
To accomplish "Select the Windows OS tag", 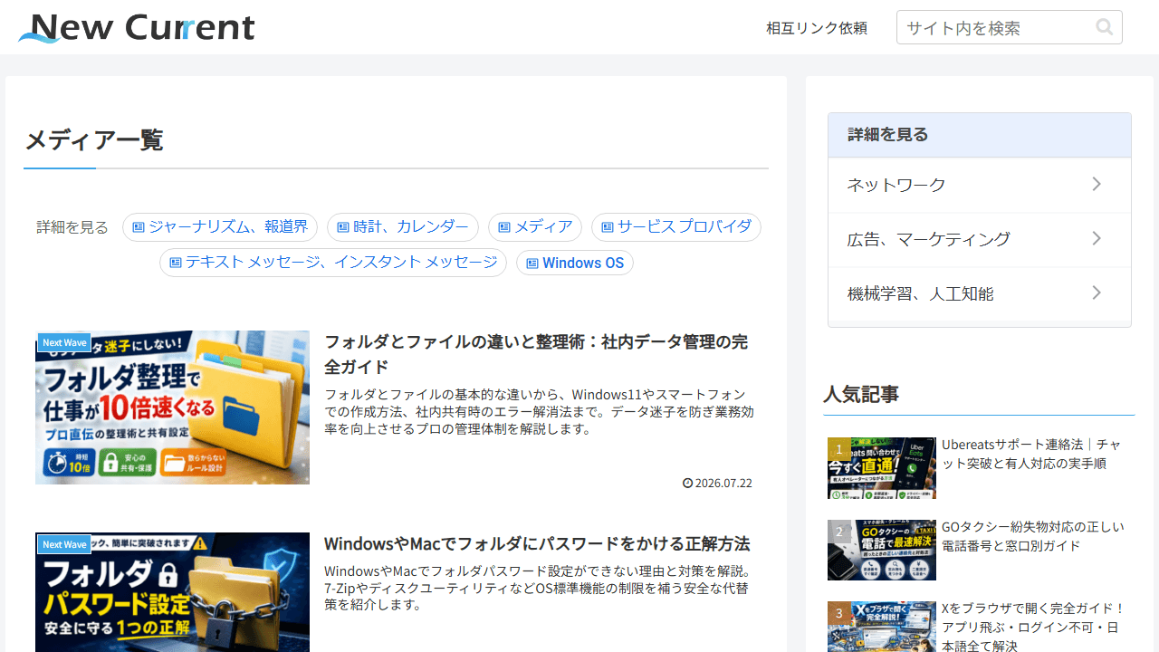I will [x=575, y=263].
